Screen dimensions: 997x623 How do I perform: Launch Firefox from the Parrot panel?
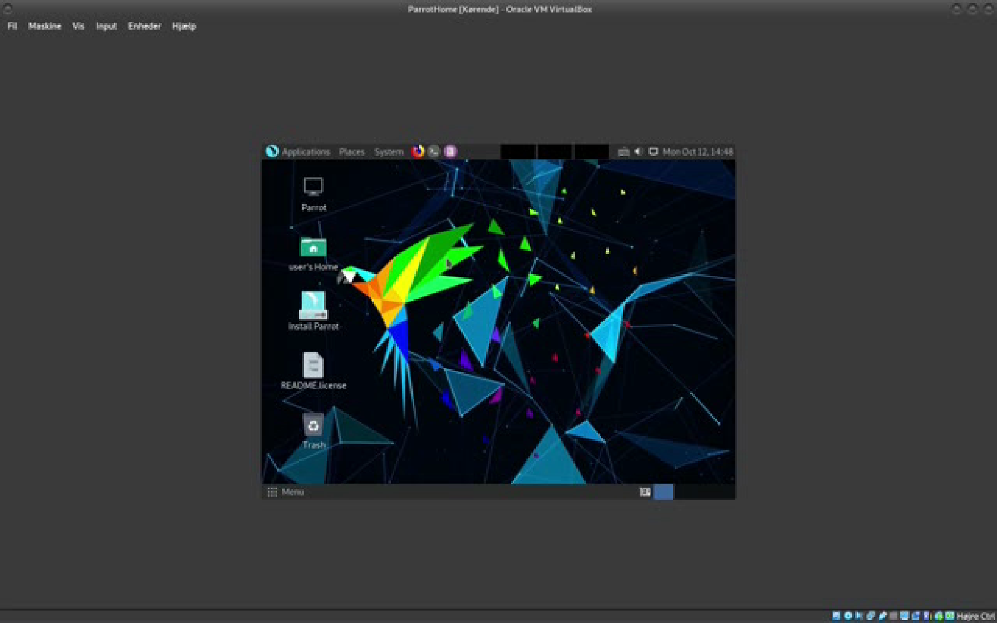(418, 151)
